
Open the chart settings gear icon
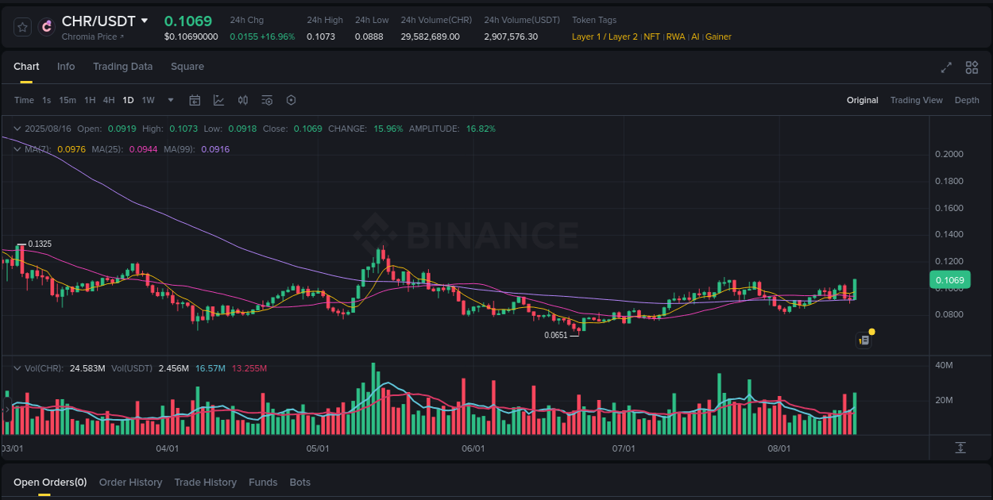pos(291,100)
